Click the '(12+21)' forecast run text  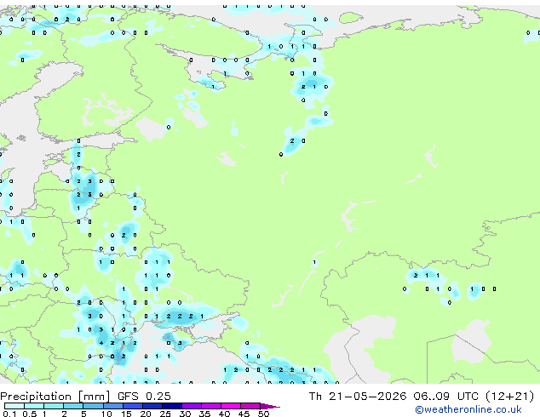[509, 397]
